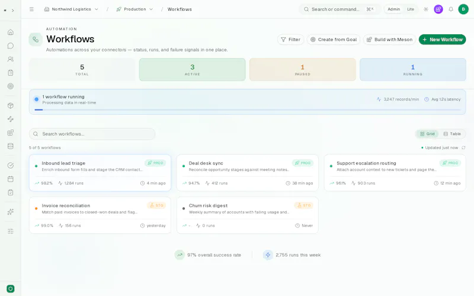Click the '3,247 records/min' metric

[x=398, y=99]
